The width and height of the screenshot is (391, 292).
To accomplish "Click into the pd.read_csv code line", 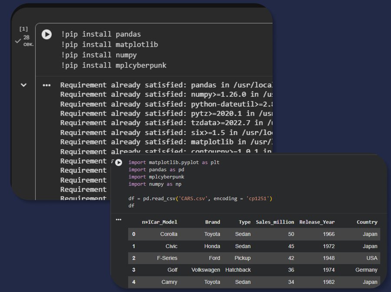I will coord(200,198).
